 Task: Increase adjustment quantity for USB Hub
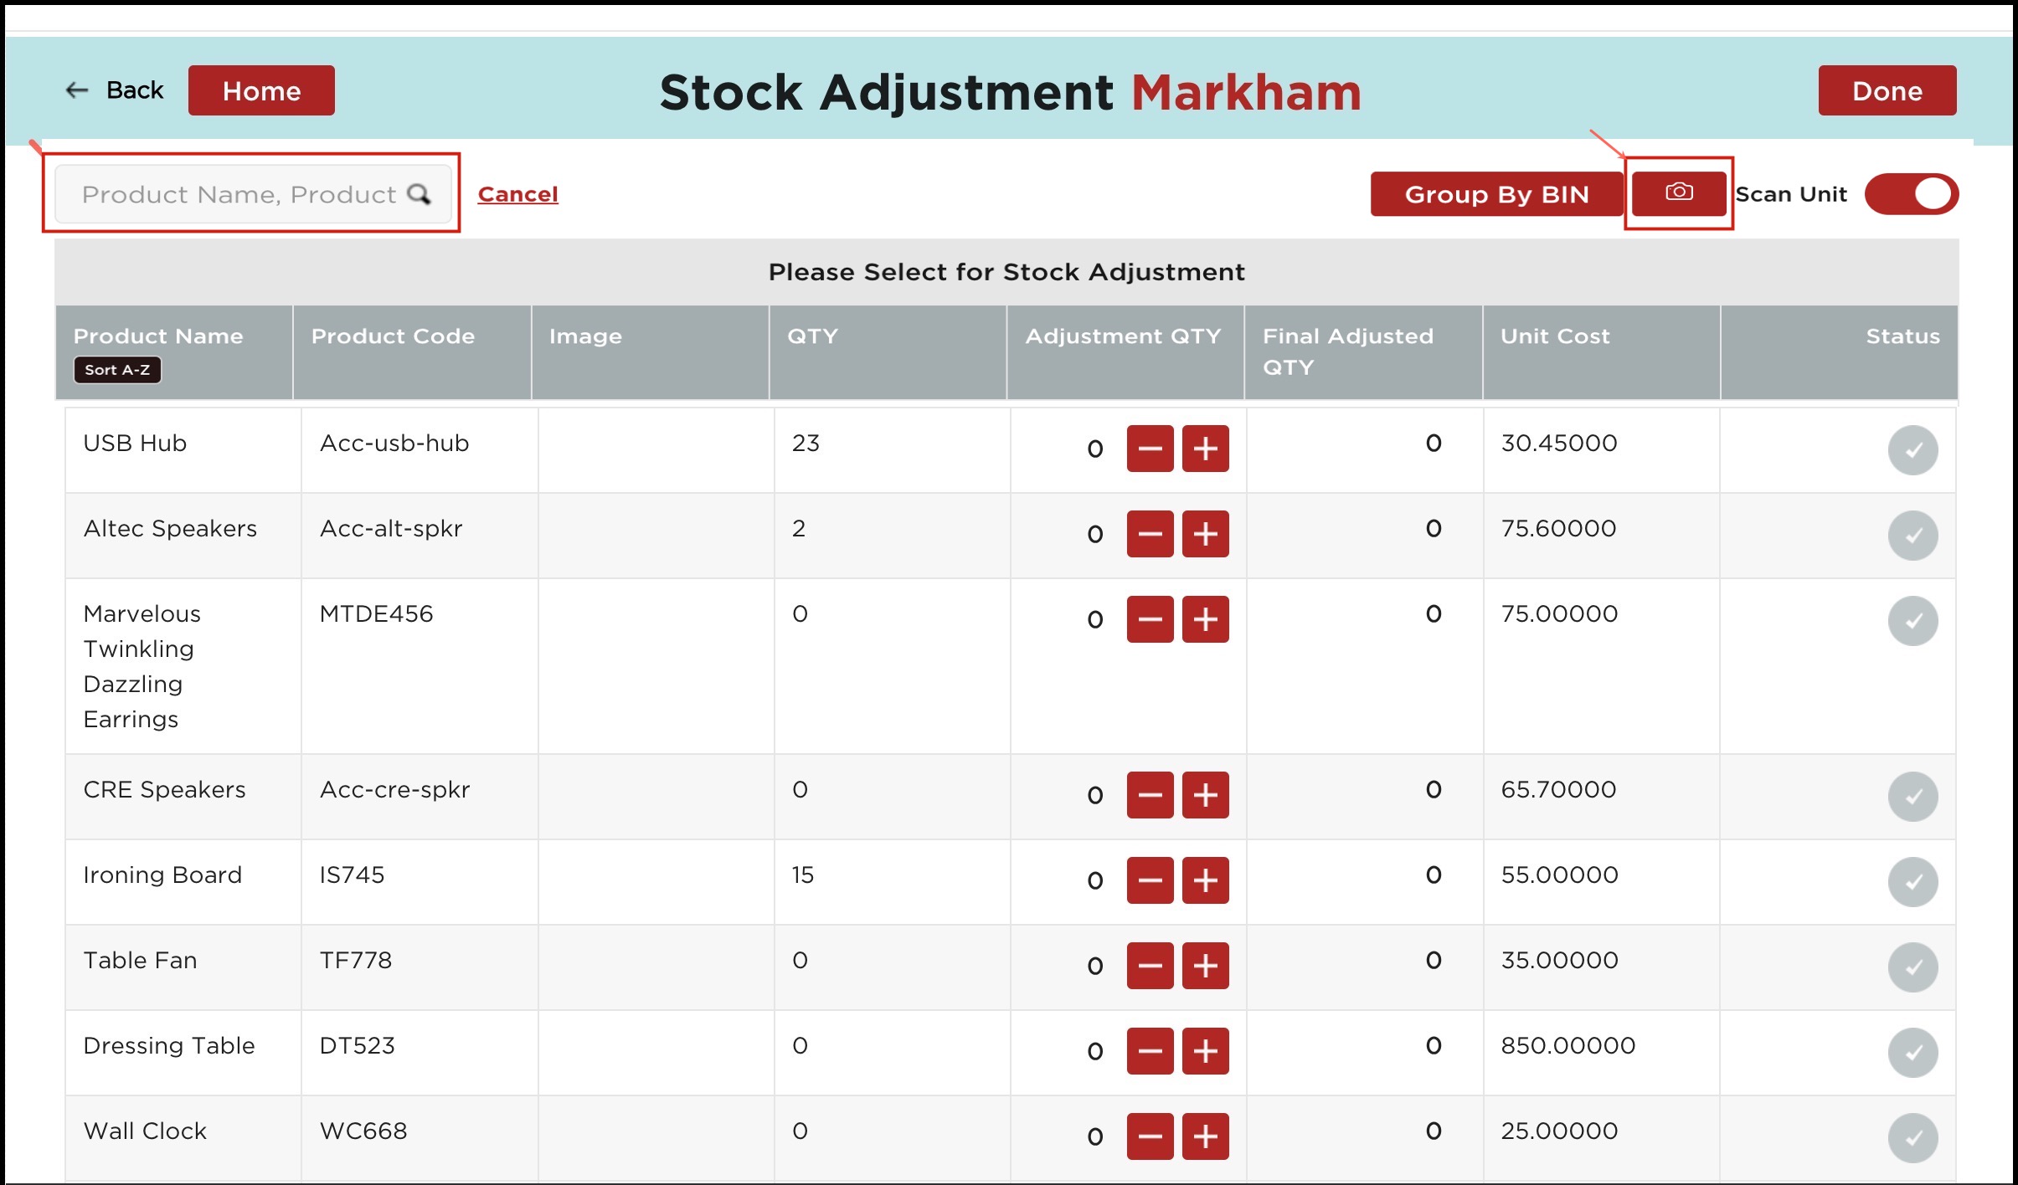(1204, 449)
